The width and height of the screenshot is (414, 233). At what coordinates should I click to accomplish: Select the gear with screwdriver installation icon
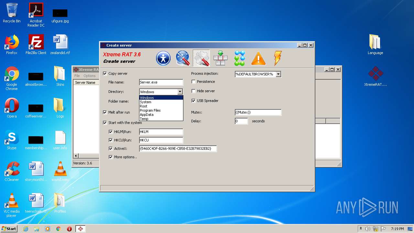coord(201,58)
